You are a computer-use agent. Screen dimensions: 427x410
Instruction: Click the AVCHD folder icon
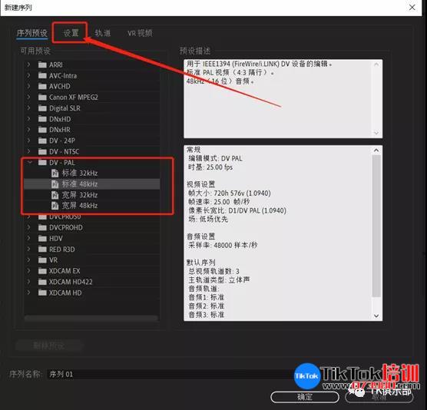point(42,86)
